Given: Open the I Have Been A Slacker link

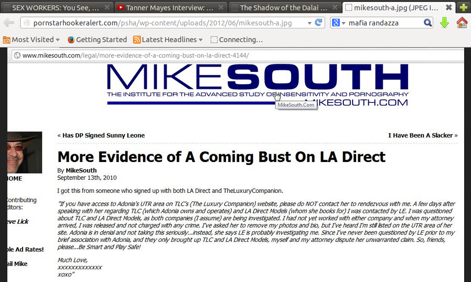Looking at the screenshot, I should 420,135.
